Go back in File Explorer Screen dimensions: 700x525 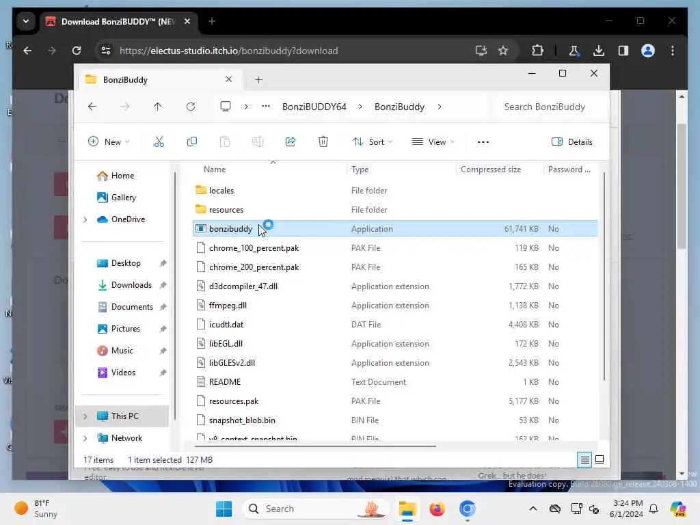[x=92, y=107]
